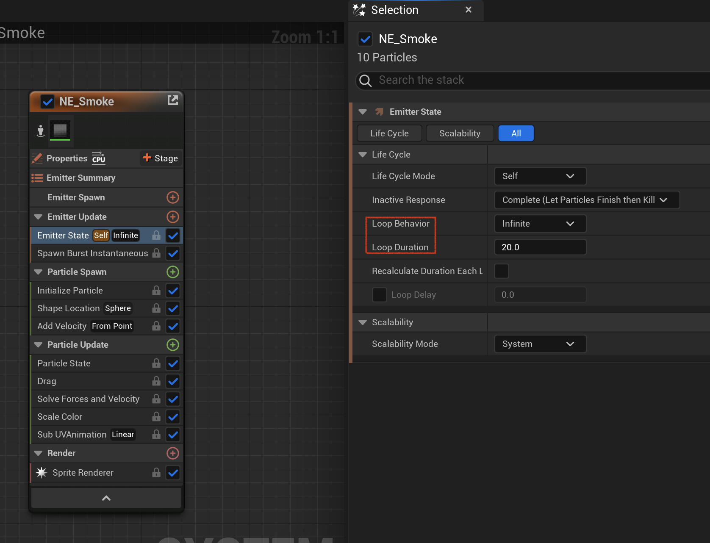Add module to Particle Spawn plus icon
Screen dimensions: 710x543
tap(173, 272)
